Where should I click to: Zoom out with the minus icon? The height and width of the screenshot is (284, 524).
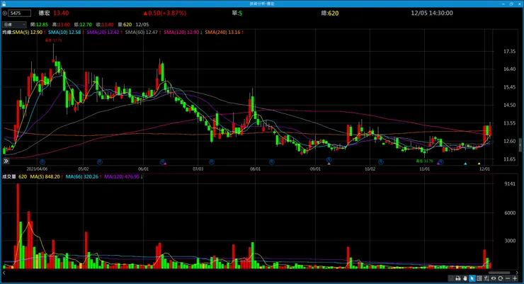click(x=508, y=278)
